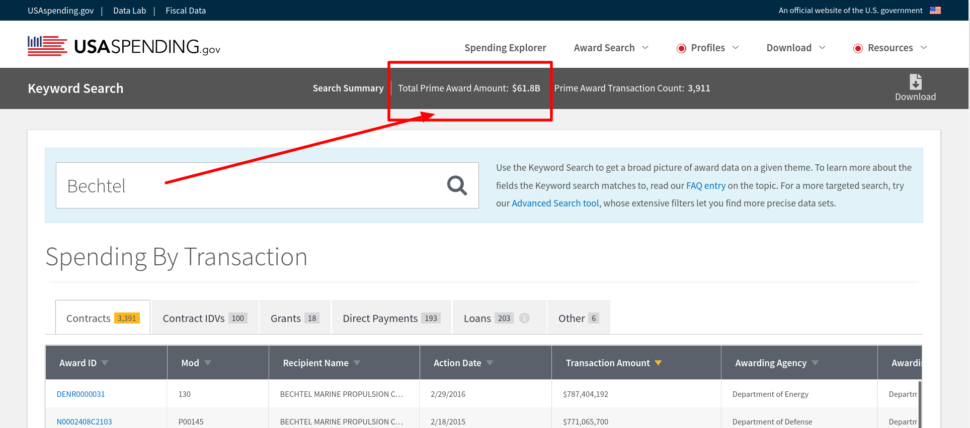
Task: Switch to Direct Payments tab
Action: click(392, 317)
